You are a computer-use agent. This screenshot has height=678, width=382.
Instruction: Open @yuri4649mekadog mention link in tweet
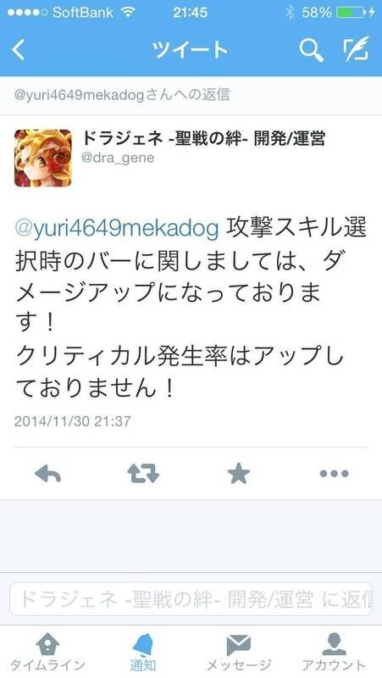[117, 230]
